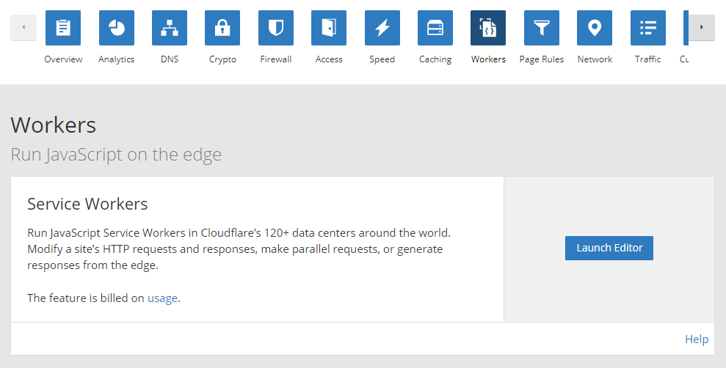Open the Help link
Screen dimensions: 726x368
(x=696, y=339)
